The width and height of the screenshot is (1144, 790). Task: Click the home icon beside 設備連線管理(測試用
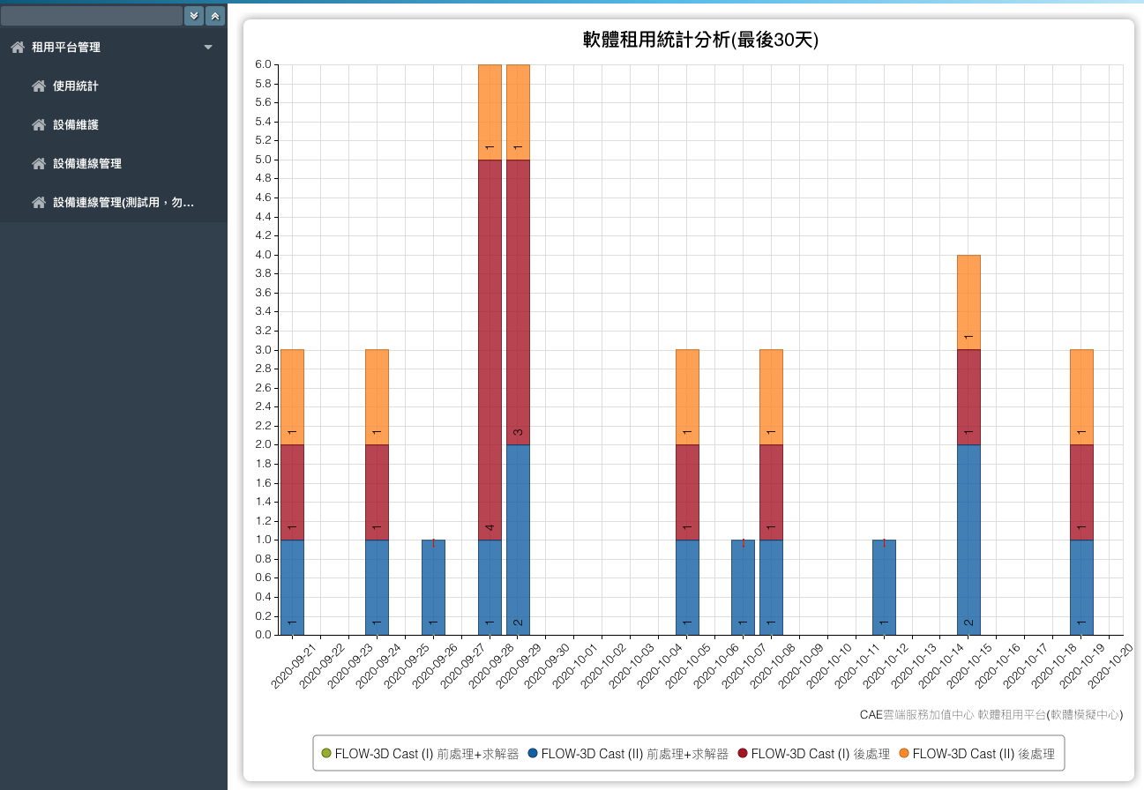39,203
